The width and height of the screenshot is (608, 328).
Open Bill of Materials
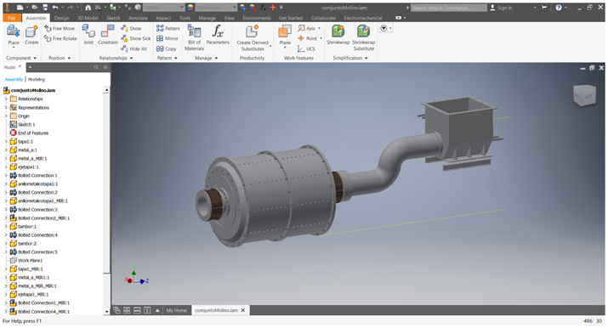click(194, 37)
